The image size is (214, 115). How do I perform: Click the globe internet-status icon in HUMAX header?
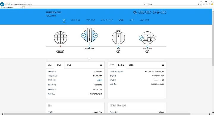tap(135, 12)
